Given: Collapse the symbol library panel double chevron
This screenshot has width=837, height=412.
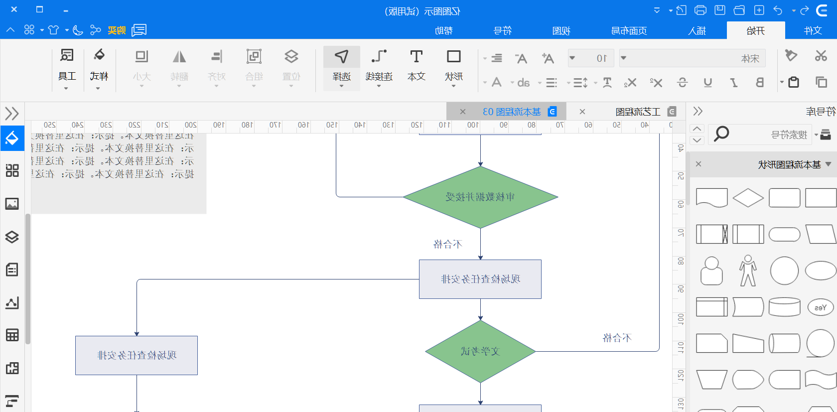Looking at the screenshot, I should point(697,111).
